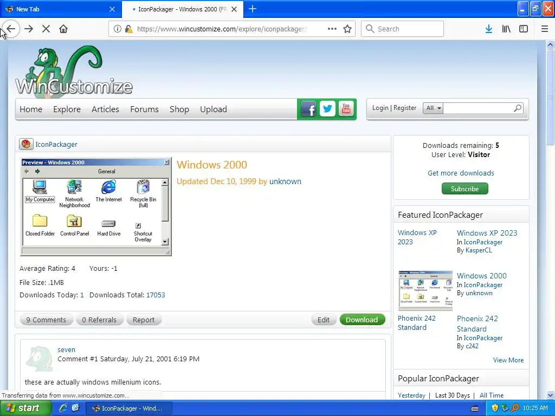The image size is (555, 416).
Task: Show Yesterday popular IconPackager list
Action: click(411, 395)
